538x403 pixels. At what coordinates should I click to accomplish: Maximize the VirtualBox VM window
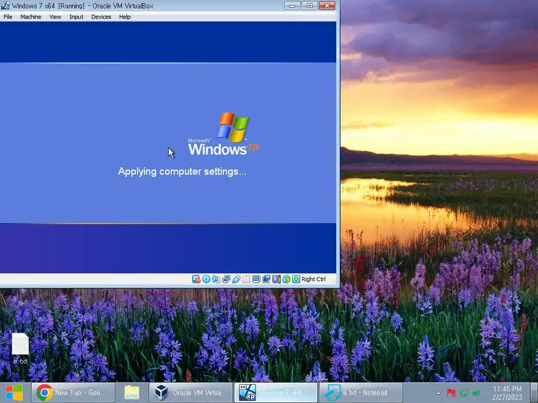pyautogui.click(x=309, y=5)
